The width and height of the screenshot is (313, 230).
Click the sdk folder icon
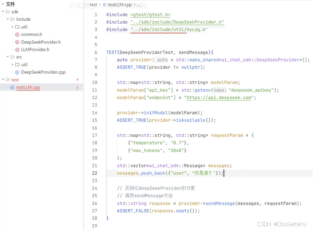pos(8,12)
